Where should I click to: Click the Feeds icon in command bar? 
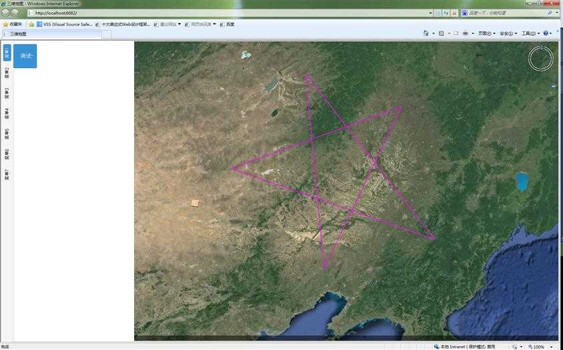click(442, 33)
